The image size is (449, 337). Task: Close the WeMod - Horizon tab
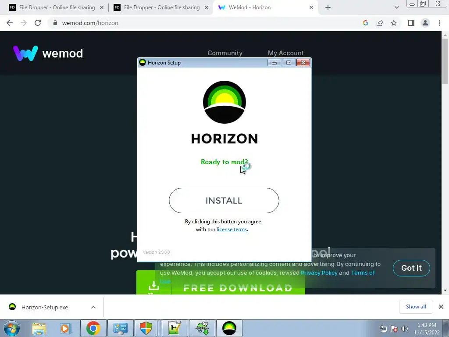(x=311, y=7)
